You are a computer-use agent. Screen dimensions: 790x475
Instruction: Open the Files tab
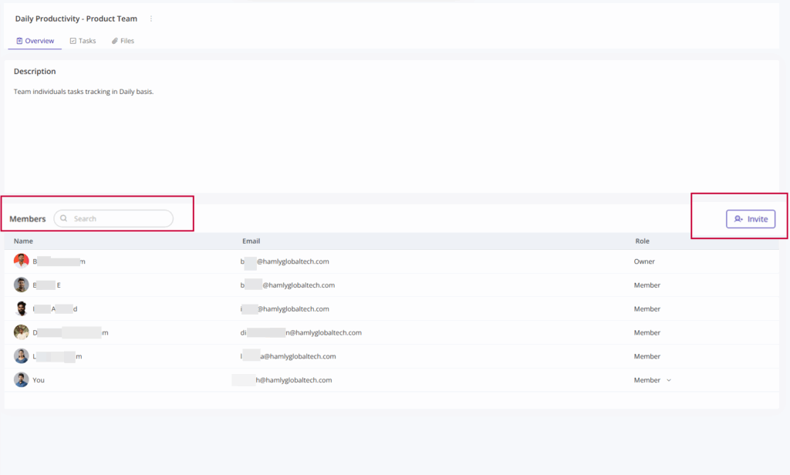[x=123, y=41]
